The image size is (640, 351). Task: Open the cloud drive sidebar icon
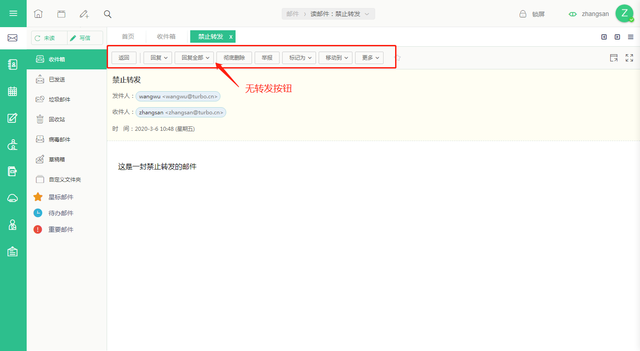click(x=12, y=198)
